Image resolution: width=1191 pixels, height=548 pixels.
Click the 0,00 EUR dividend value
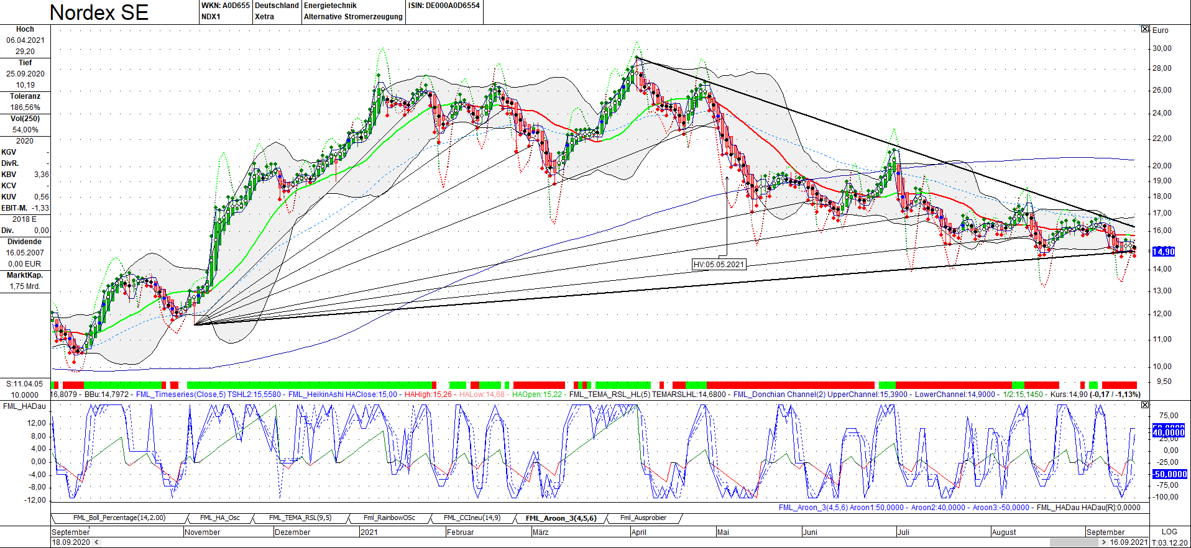tap(25, 264)
